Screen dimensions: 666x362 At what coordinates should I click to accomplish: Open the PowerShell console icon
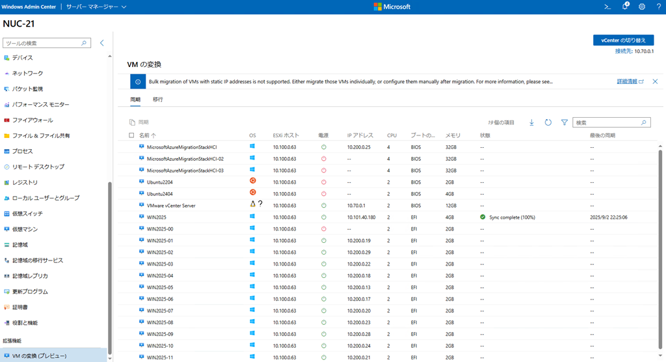pyautogui.click(x=607, y=7)
